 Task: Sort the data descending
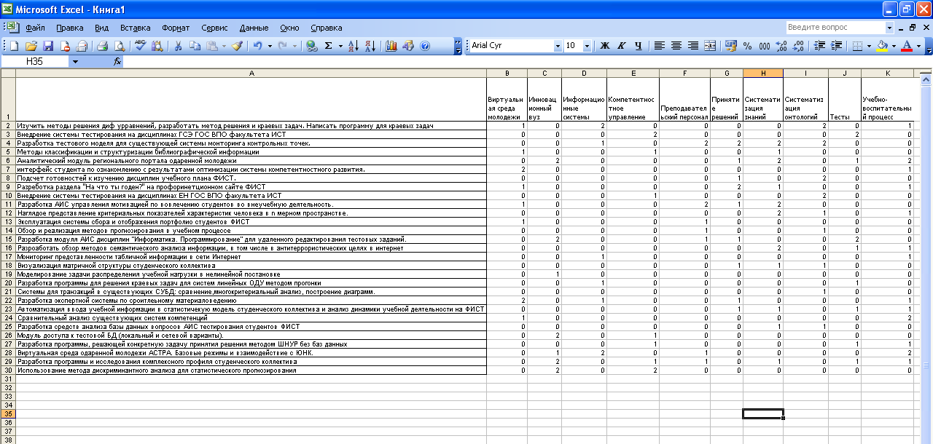point(370,45)
